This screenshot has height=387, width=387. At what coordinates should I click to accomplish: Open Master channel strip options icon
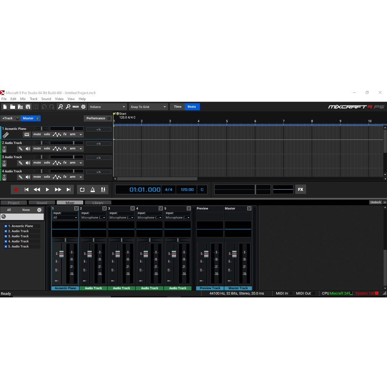[x=249, y=209]
